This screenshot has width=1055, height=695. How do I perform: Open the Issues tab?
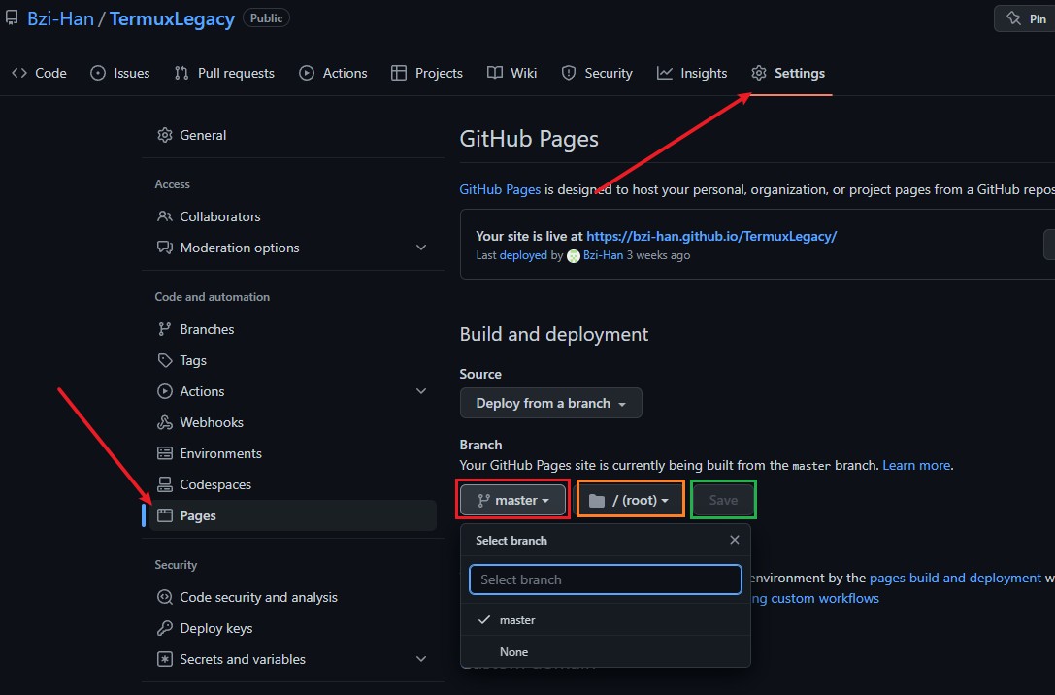click(x=119, y=73)
